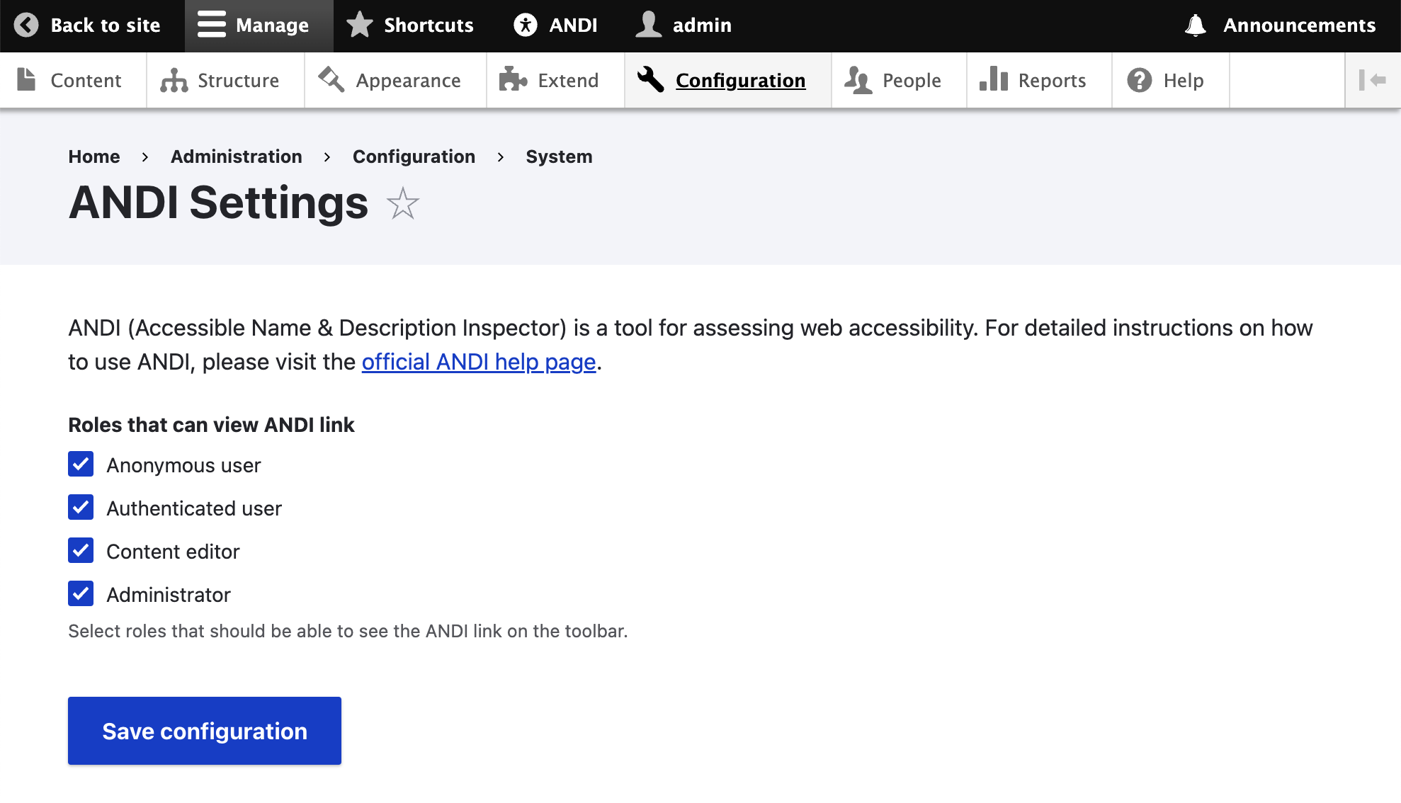Image resolution: width=1401 pixels, height=803 pixels.
Task: Follow the official ANDI help page link
Action: coord(479,362)
